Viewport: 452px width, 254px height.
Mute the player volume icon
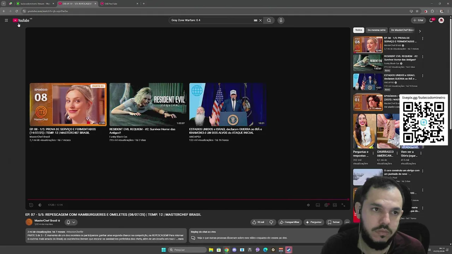[x=40, y=205]
